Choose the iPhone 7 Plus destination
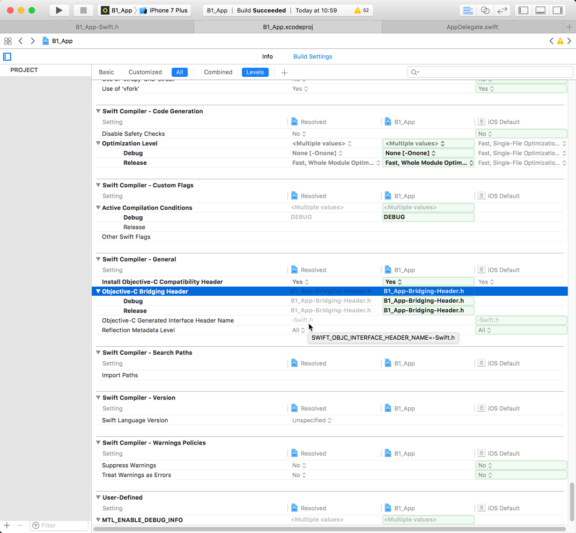The width and height of the screenshot is (576, 533). (164, 10)
